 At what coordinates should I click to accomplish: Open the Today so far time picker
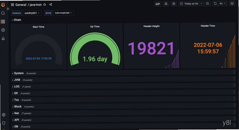pos(191,4)
